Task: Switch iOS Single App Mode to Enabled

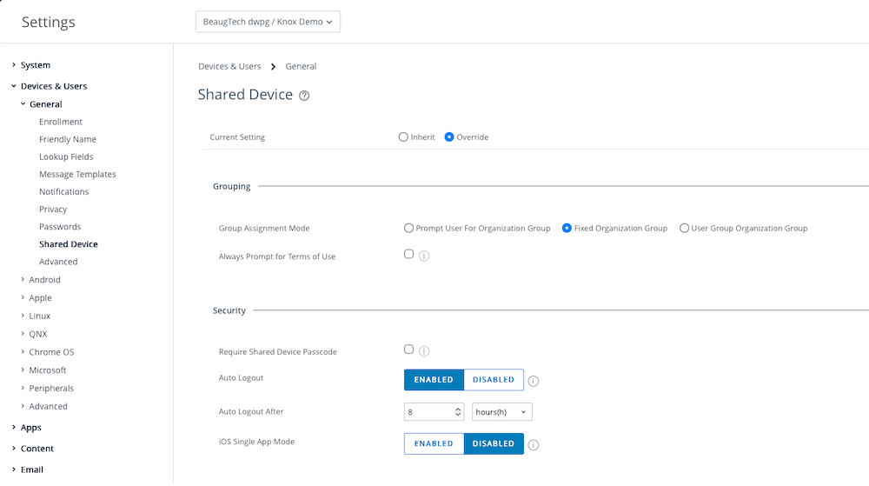Action: coord(434,444)
